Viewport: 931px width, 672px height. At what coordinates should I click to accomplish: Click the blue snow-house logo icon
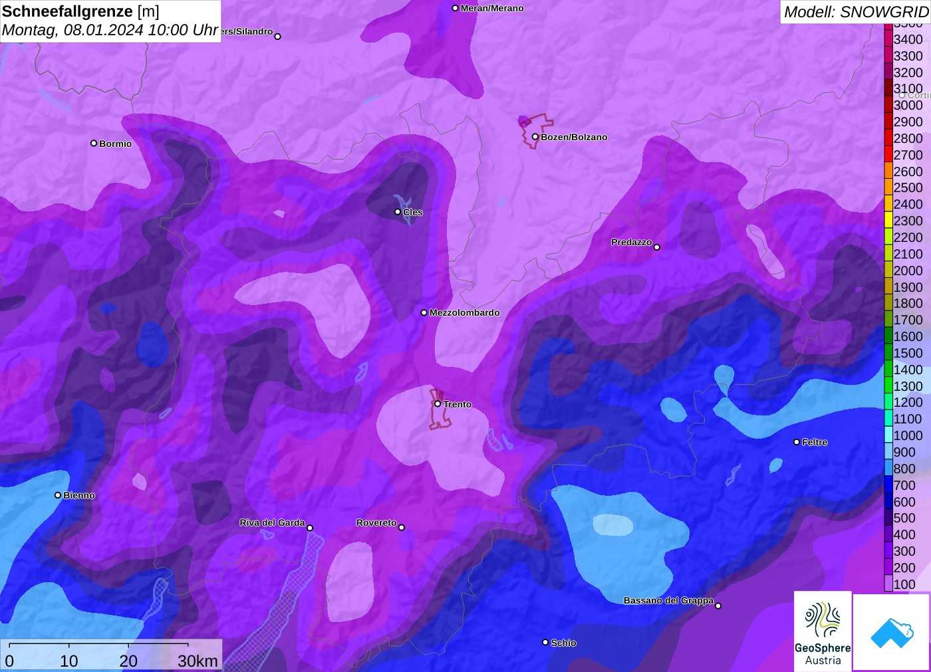click(x=892, y=632)
